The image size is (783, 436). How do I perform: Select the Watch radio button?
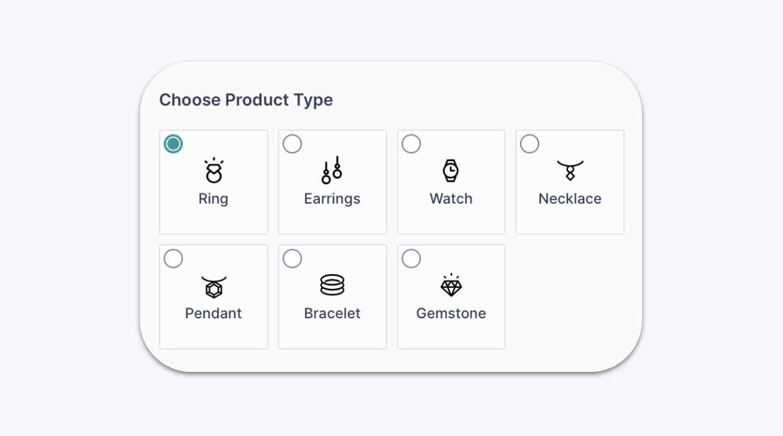click(x=411, y=144)
